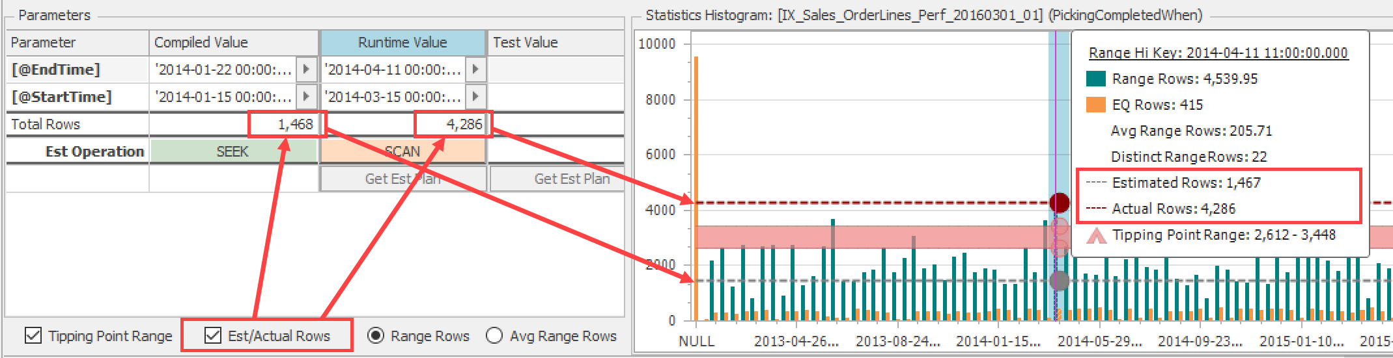This screenshot has height=358, width=1393.
Task: Click the Compiled Value column header
Action: (x=233, y=43)
